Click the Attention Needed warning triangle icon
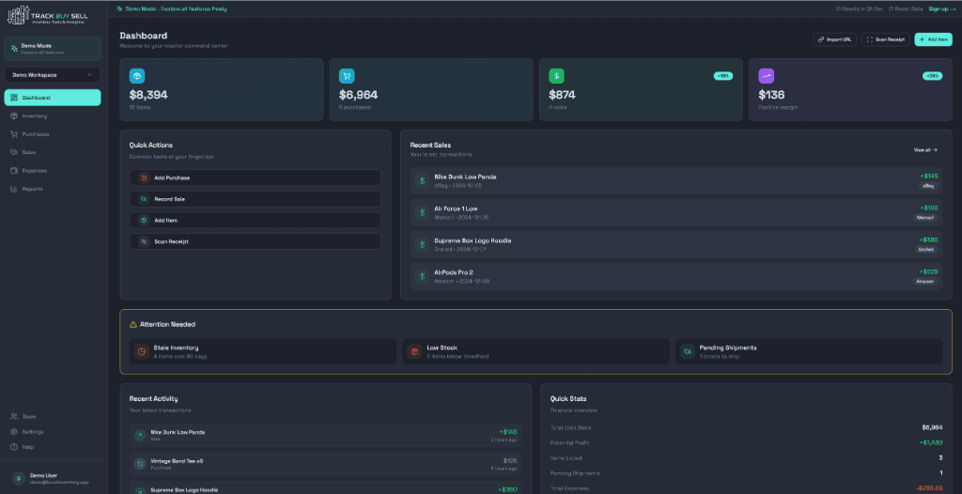The image size is (962, 494). 133,324
